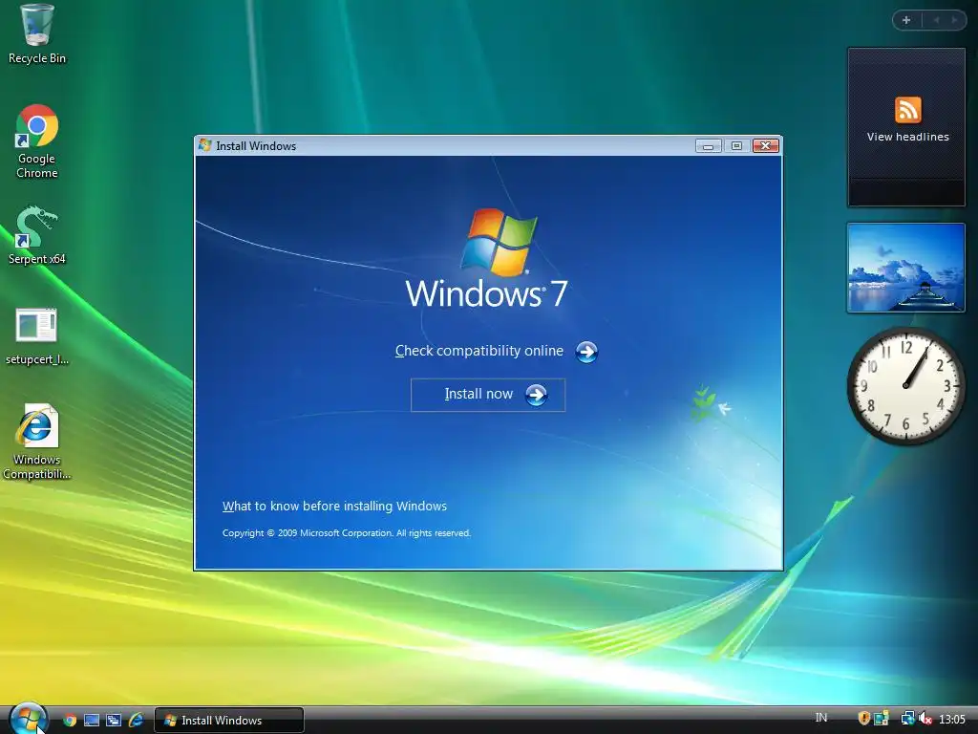
Task: Click sidebar previous gadgets arrow
Action: tap(936, 20)
